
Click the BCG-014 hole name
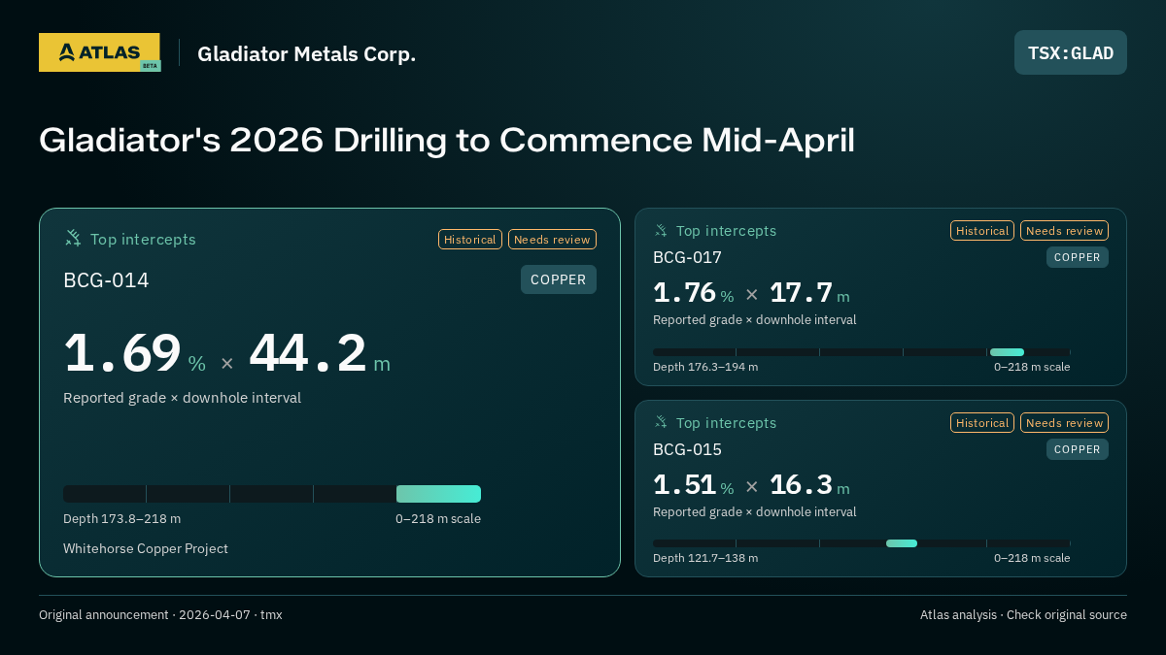[106, 280]
